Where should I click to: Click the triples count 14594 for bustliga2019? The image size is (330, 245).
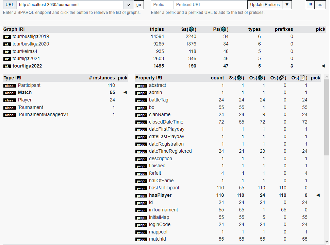(157, 37)
